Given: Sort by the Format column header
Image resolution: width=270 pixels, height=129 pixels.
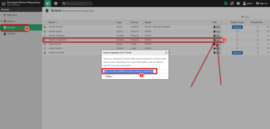Looking at the screenshot, I should tap(136, 22).
